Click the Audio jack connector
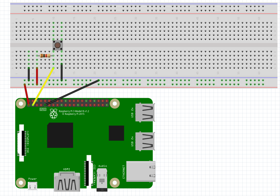This screenshot has height=196, width=280. point(102,180)
